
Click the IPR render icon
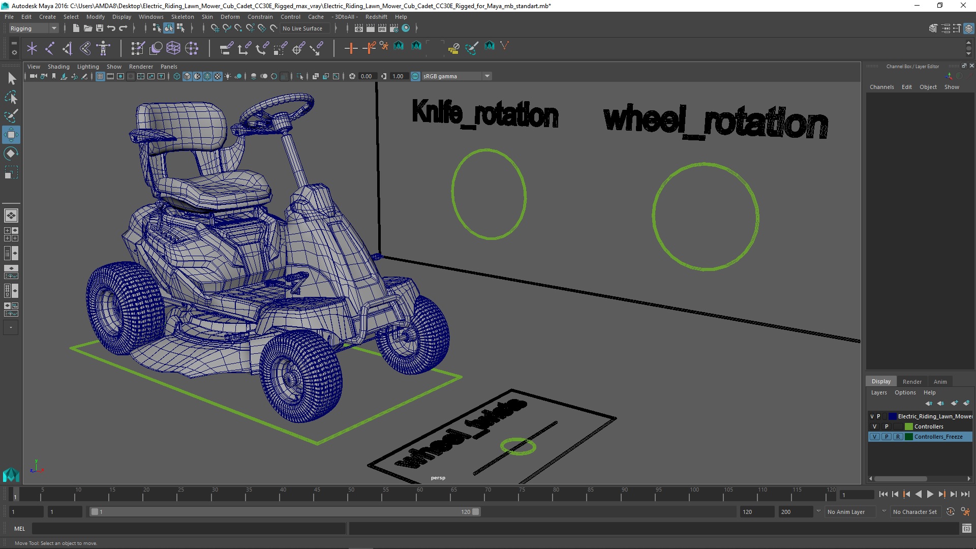click(x=382, y=28)
